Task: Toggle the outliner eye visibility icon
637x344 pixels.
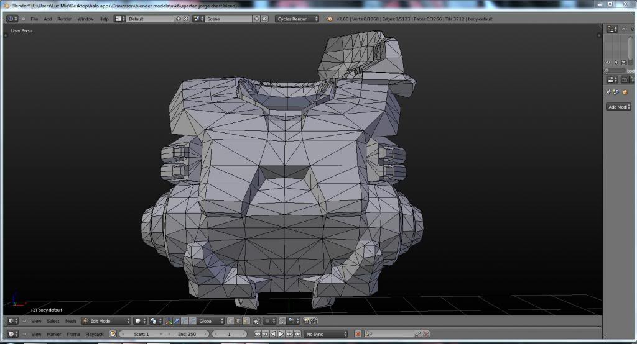Action: (x=608, y=63)
